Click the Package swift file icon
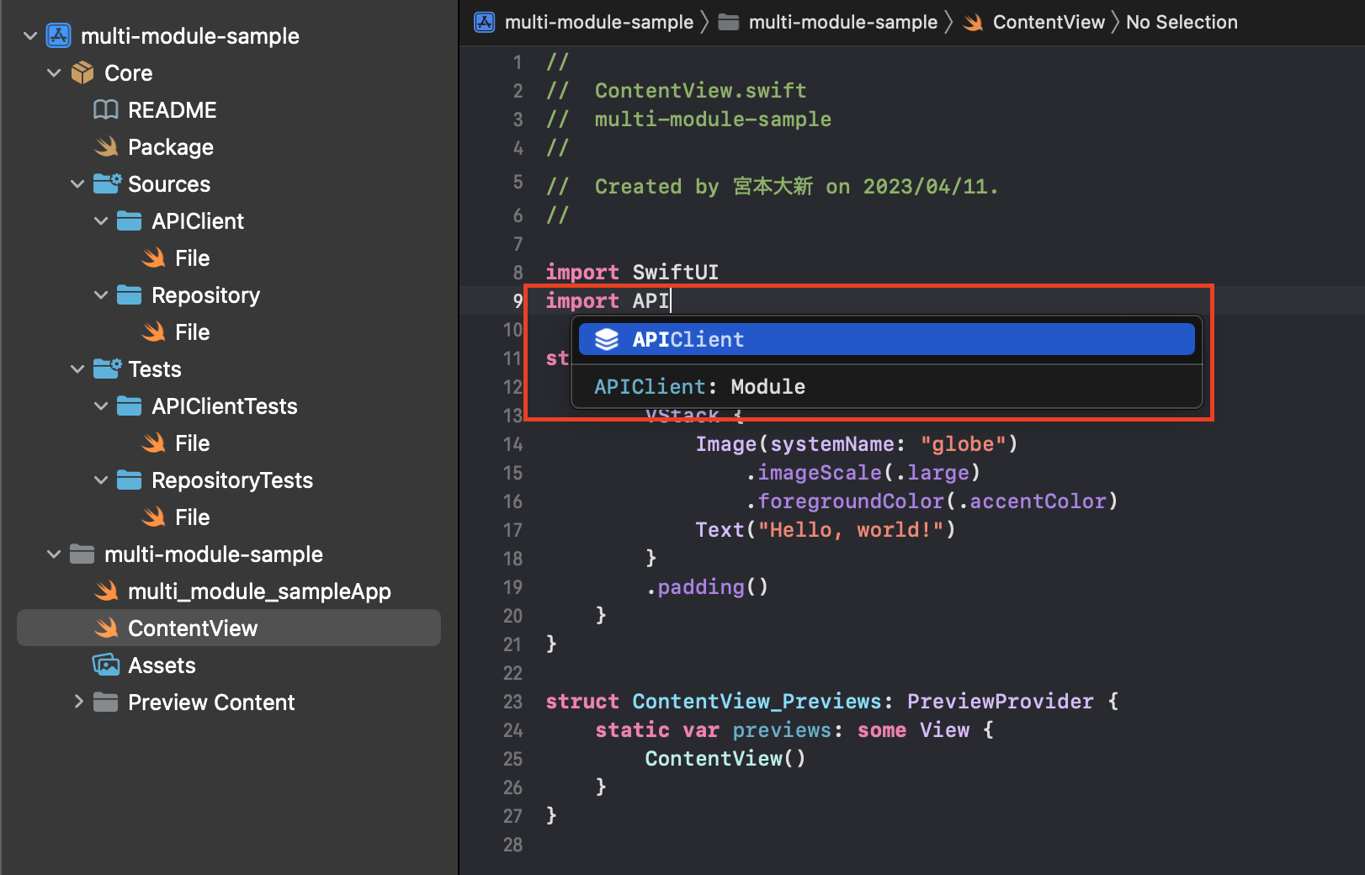The image size is (1365, 875). pos(106,147)
